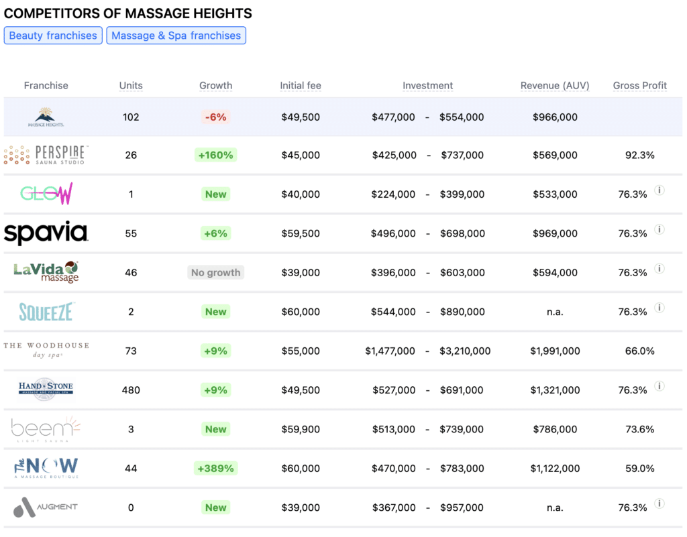
Task: Select the 480 units value
Action: [131, 390]
